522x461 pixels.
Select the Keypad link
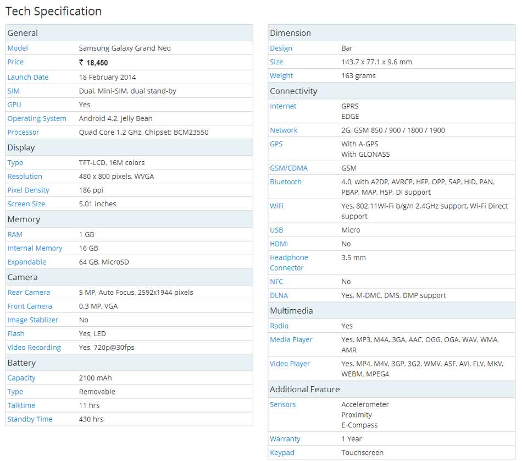pos(282,453)
